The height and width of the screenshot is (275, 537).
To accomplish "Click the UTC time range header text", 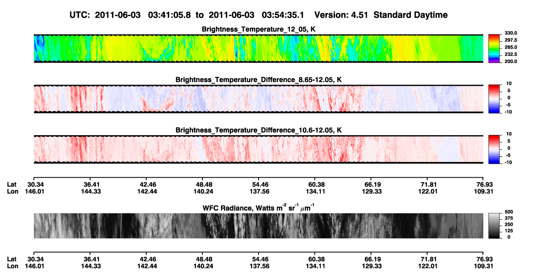I will [x=188, y=15].
